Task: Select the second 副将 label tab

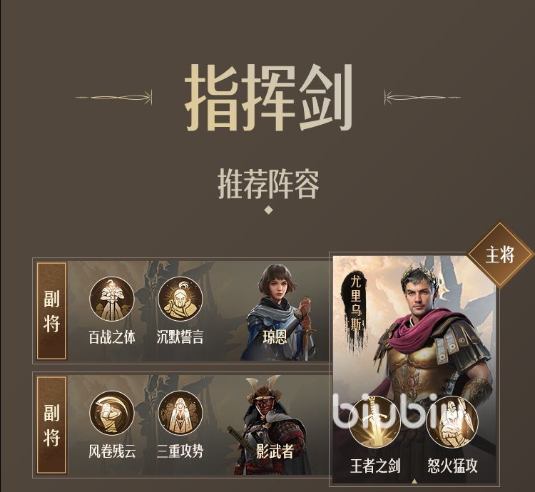Action: (x=51, y=425)
